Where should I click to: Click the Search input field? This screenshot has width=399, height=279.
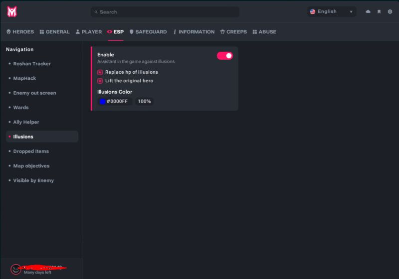165,12
